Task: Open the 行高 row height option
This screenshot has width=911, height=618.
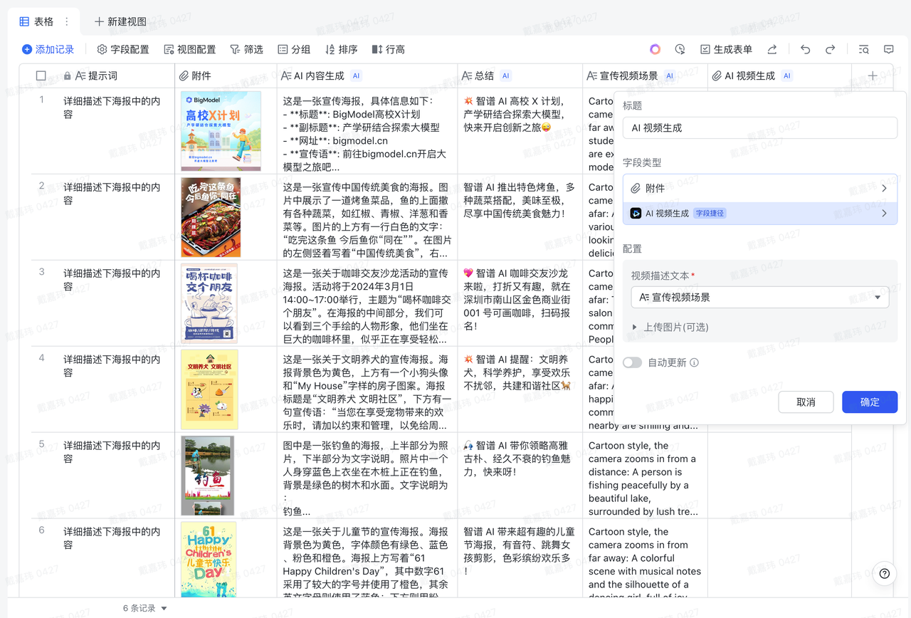Action: [x=388, y=49]
